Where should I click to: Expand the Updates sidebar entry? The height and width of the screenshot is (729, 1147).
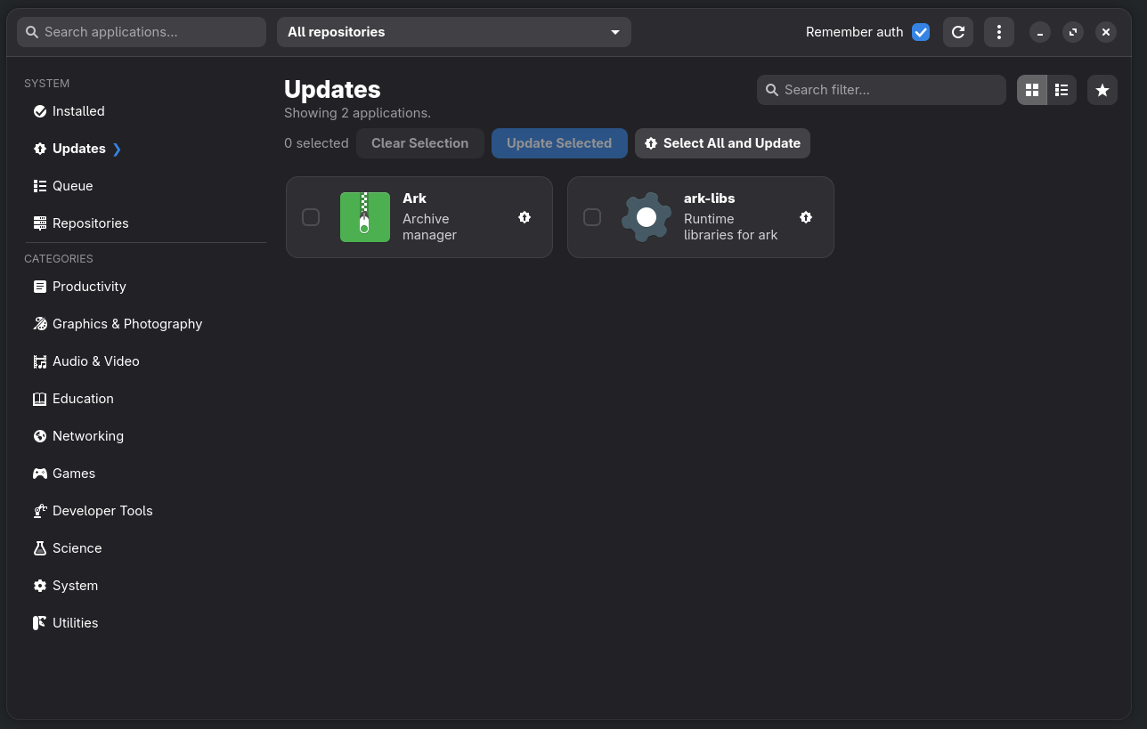(x=117, y=149)
